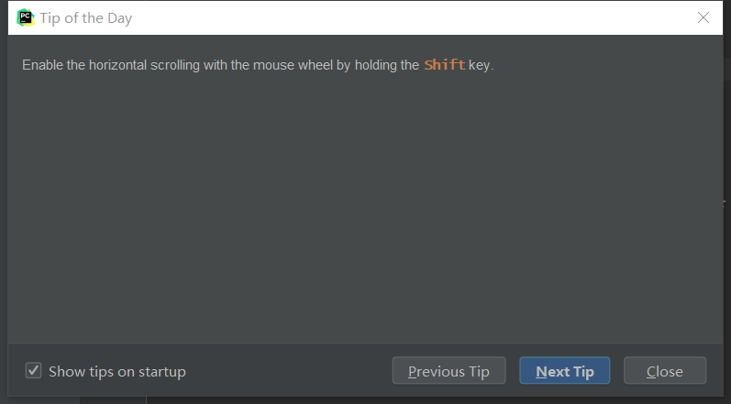Click empty space left of Previous Tip button
Viewport: 731px width, 404px height.
[294, 371]
